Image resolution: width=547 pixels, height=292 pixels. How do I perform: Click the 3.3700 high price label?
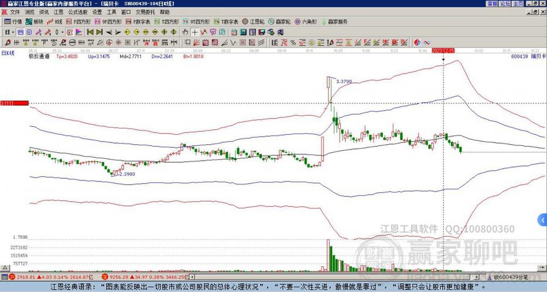344,81
